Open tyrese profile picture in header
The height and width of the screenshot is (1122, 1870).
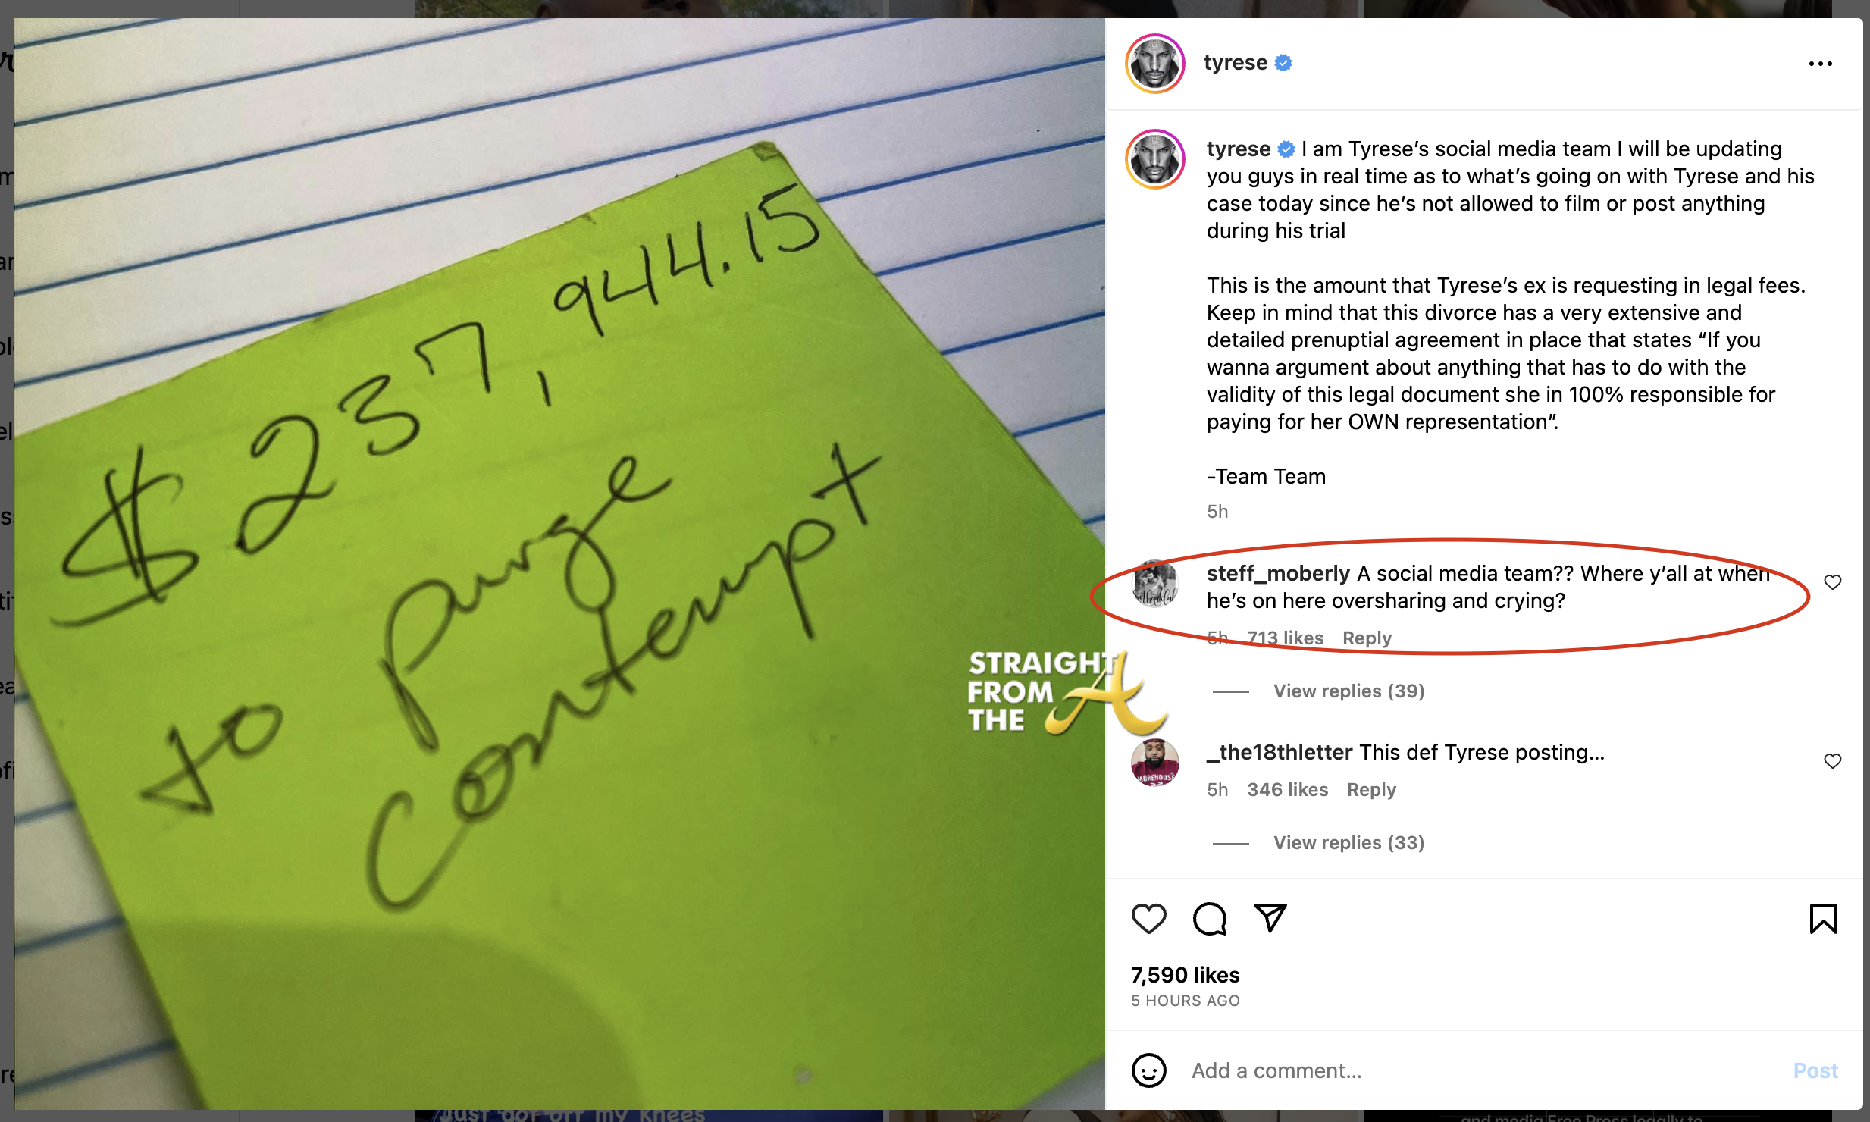point(1154,64)
